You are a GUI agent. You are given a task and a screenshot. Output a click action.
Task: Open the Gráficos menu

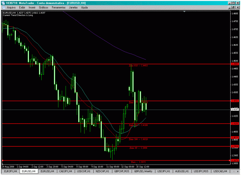pyautogui.click(x=44, y=7)
